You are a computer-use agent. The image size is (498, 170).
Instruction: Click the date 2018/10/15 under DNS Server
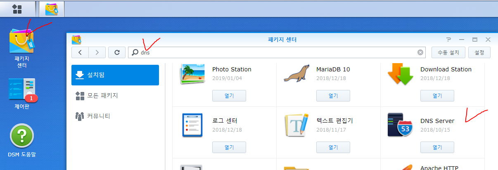[x=434, y=130]
